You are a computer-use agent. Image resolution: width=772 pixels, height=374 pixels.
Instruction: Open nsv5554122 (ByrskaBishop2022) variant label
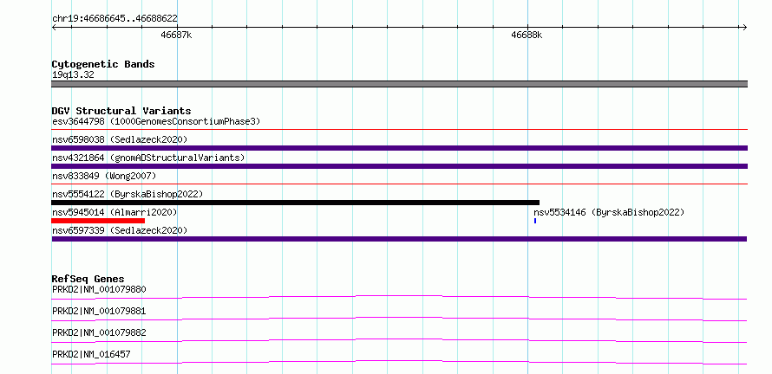pos(128,194)
